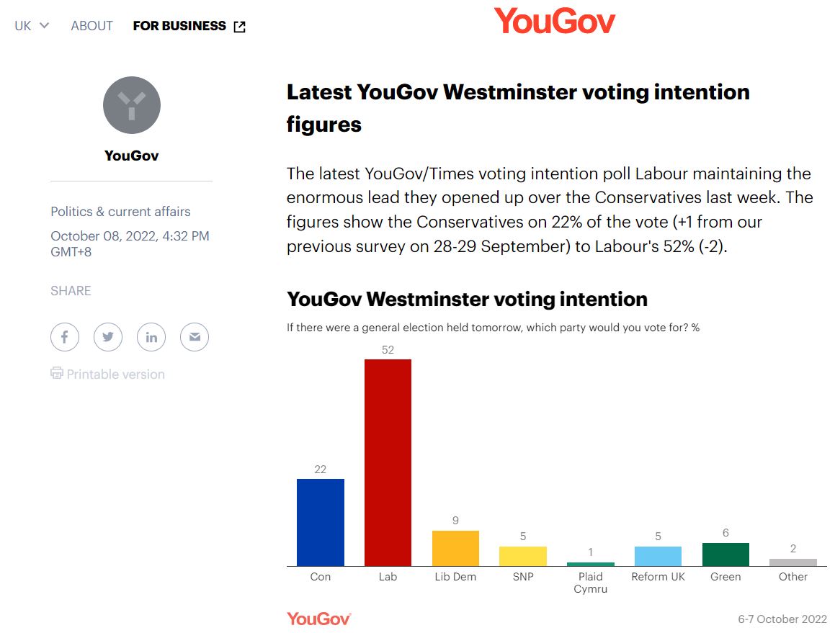Click the external link icon next to FOR BUSINESS
835x633 pixels.
coord(238,25)
